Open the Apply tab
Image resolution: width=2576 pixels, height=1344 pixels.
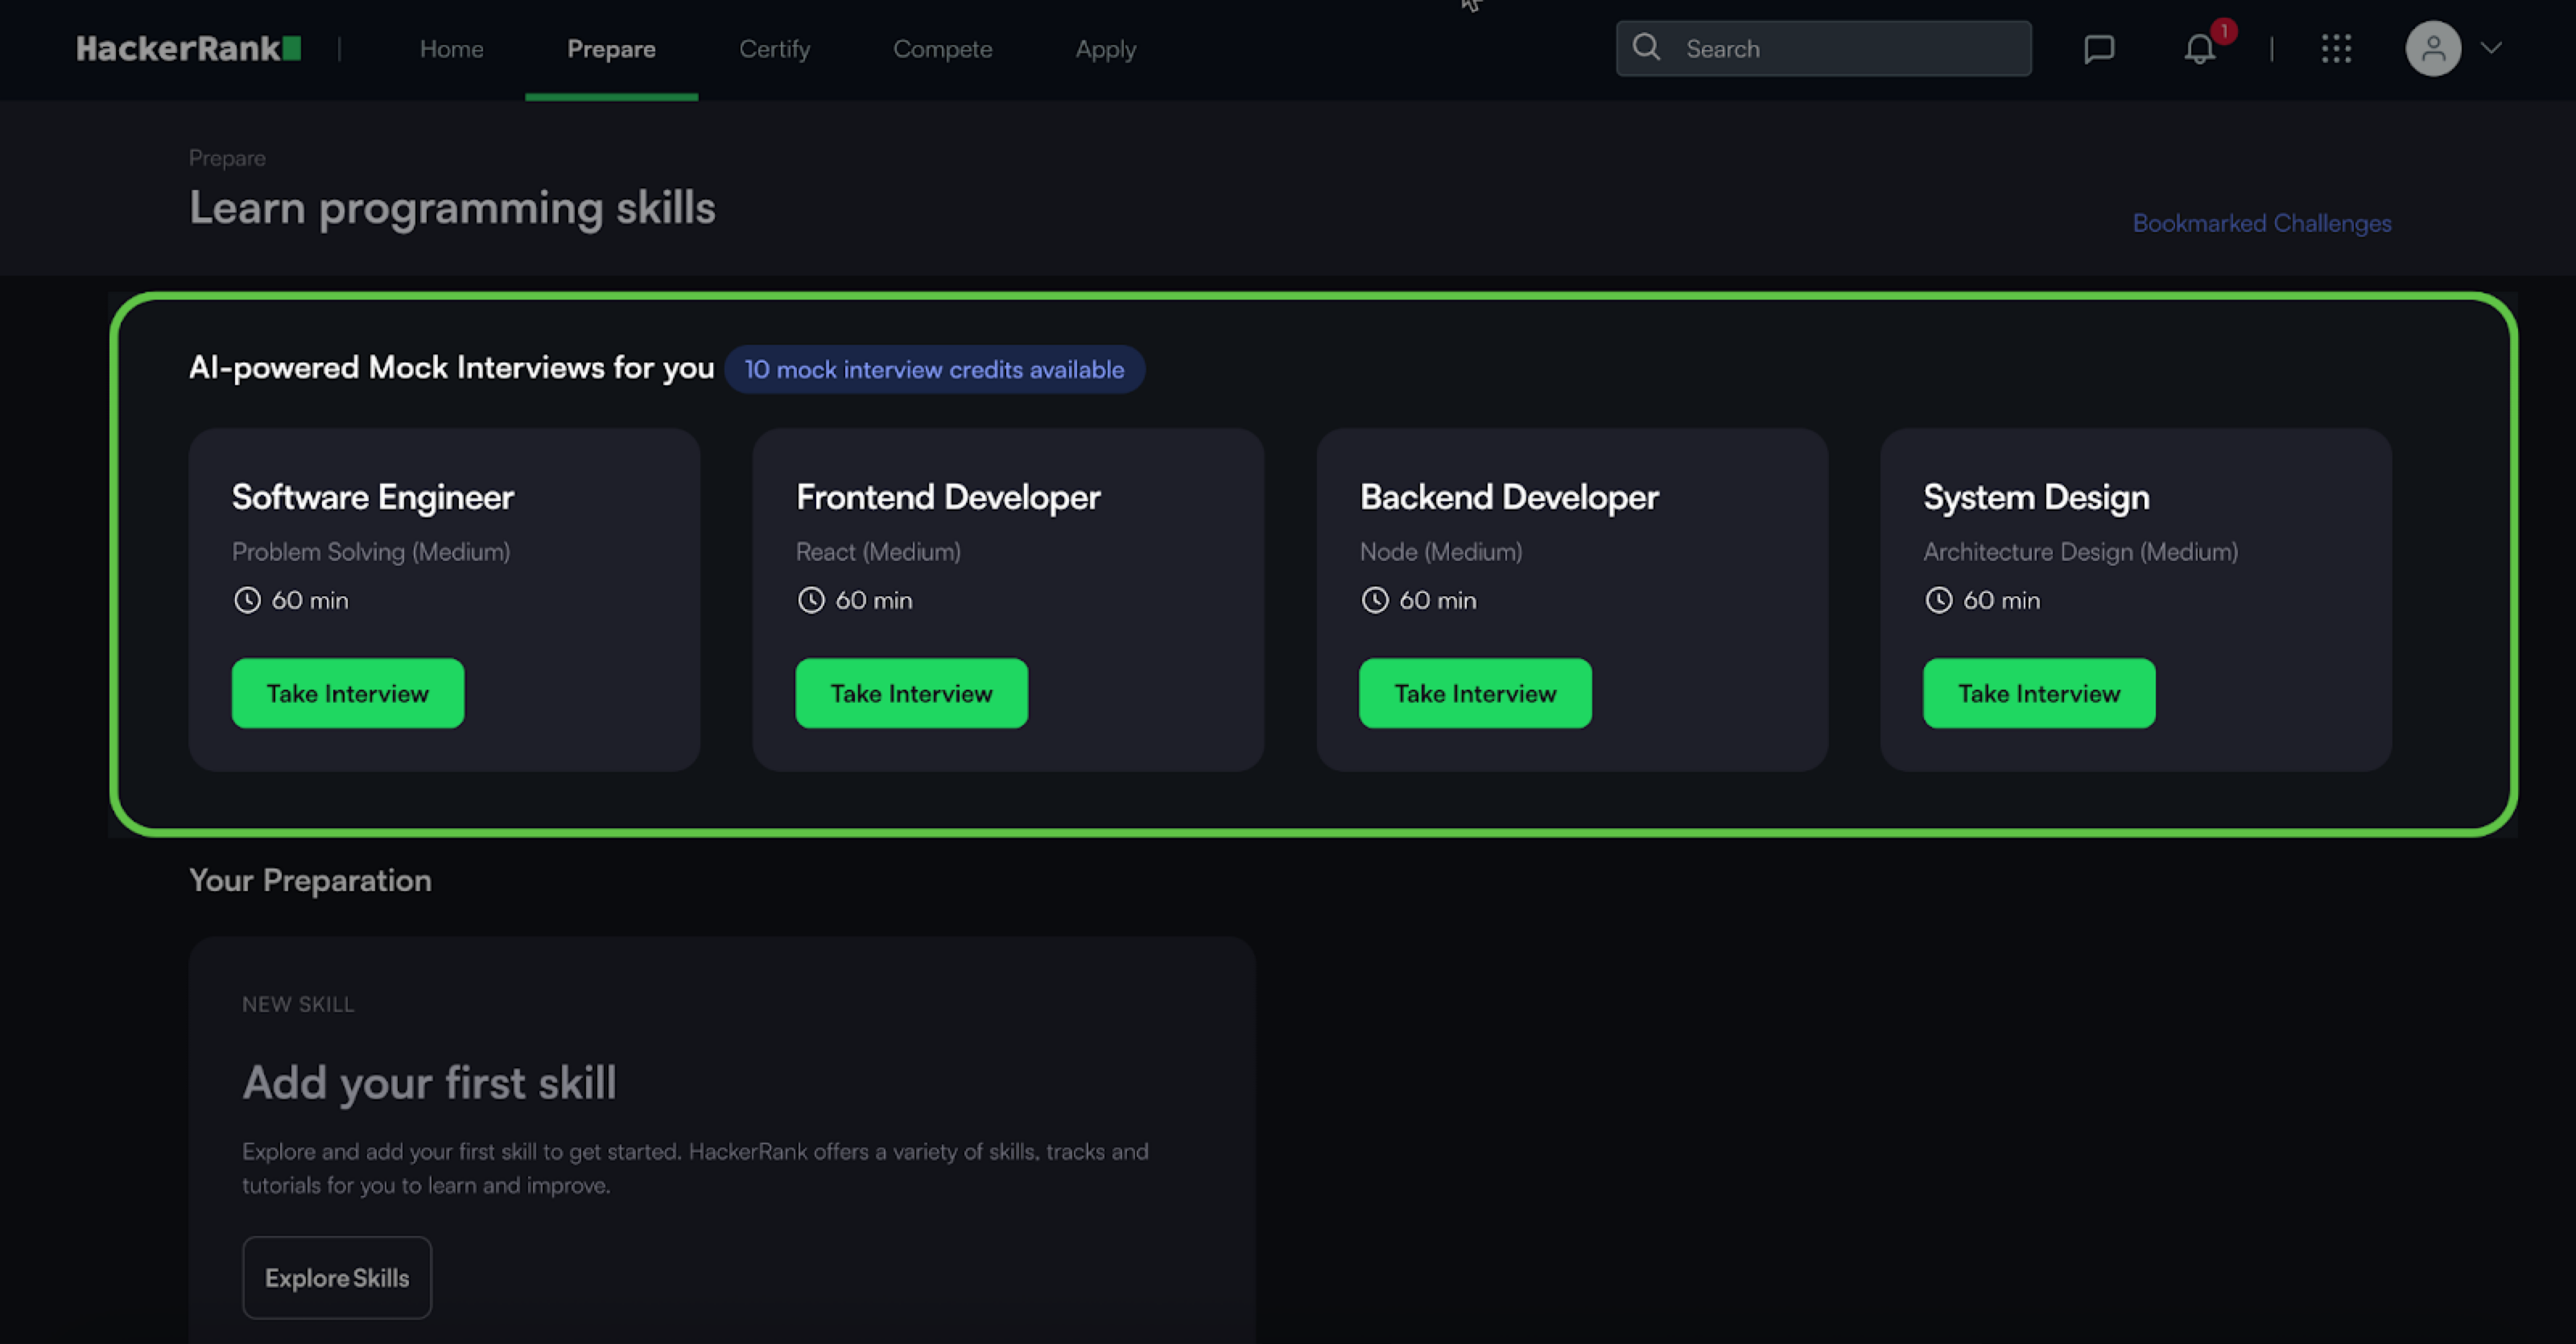click(1105, 49)
